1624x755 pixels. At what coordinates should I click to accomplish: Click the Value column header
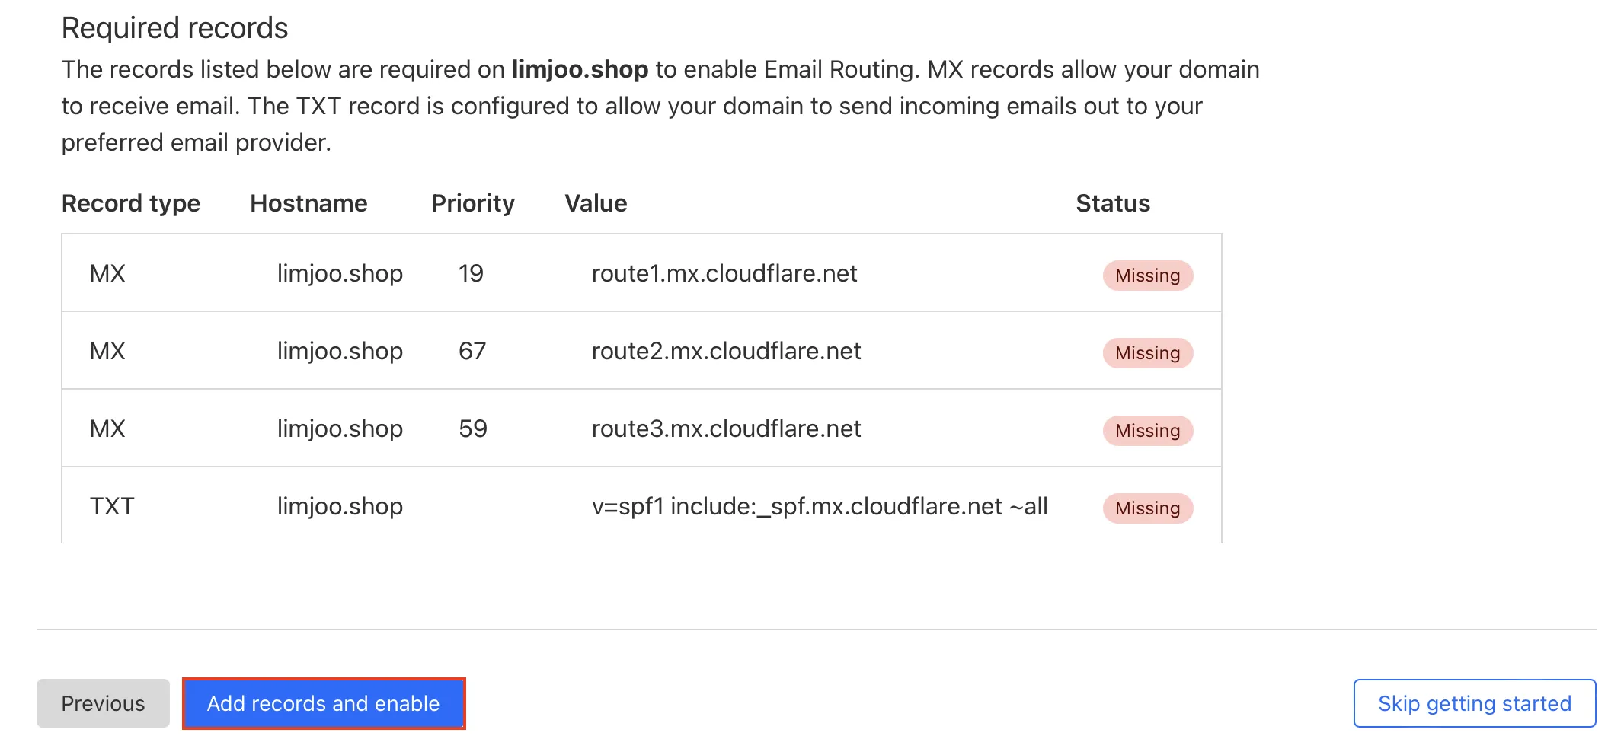tap(596, 203)
